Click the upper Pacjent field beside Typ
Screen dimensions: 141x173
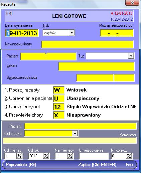(x=48, y=56)
